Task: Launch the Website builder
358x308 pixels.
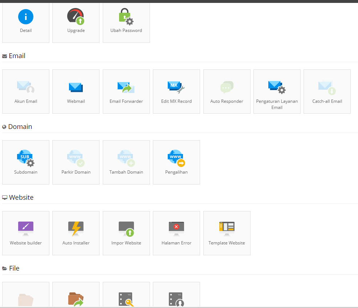Action: 25,233
